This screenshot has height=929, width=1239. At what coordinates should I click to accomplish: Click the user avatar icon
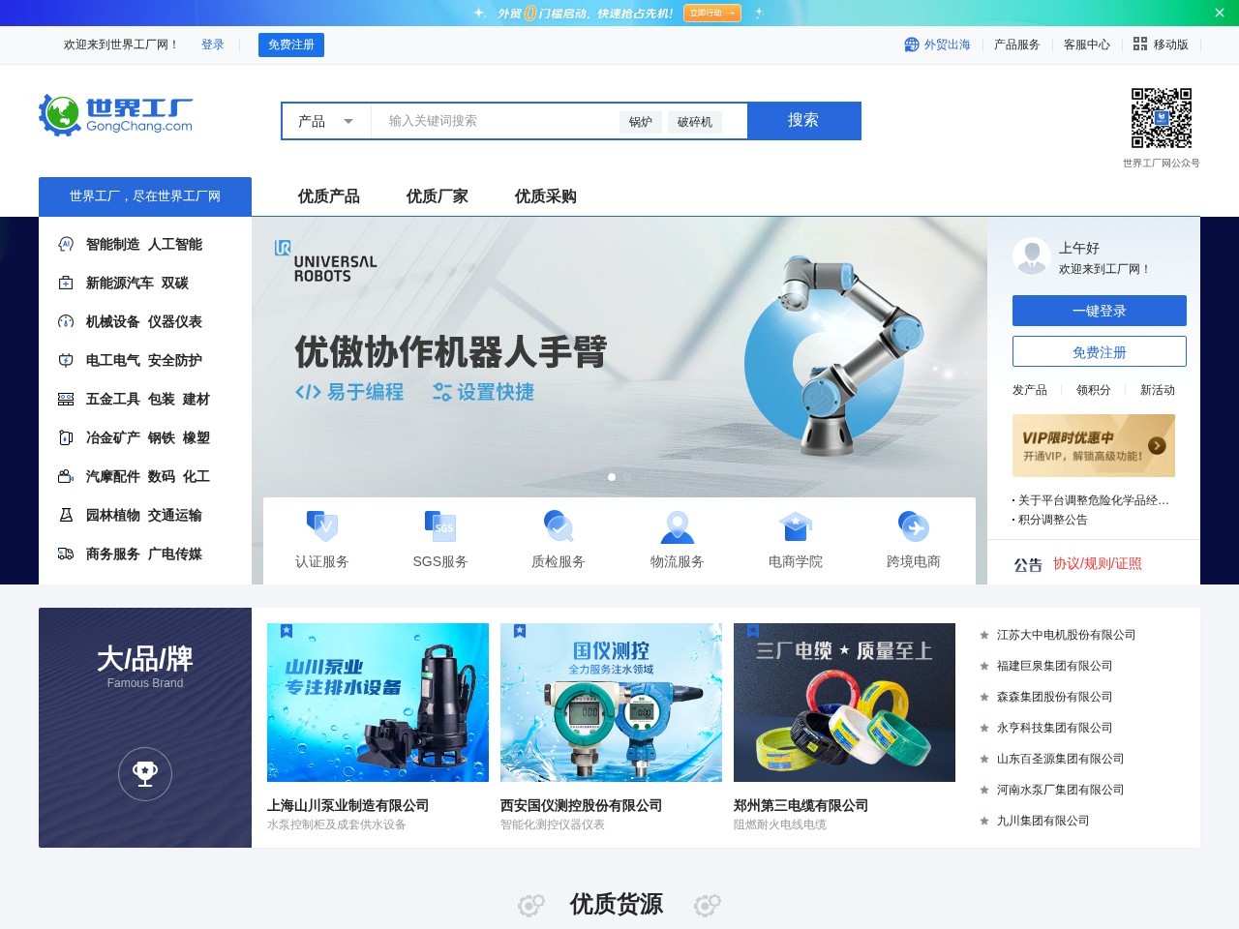1032,256
